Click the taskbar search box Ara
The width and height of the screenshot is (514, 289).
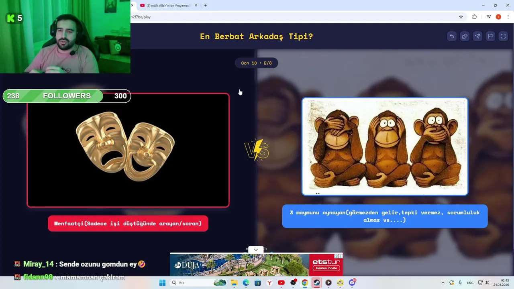pos(199,283)
